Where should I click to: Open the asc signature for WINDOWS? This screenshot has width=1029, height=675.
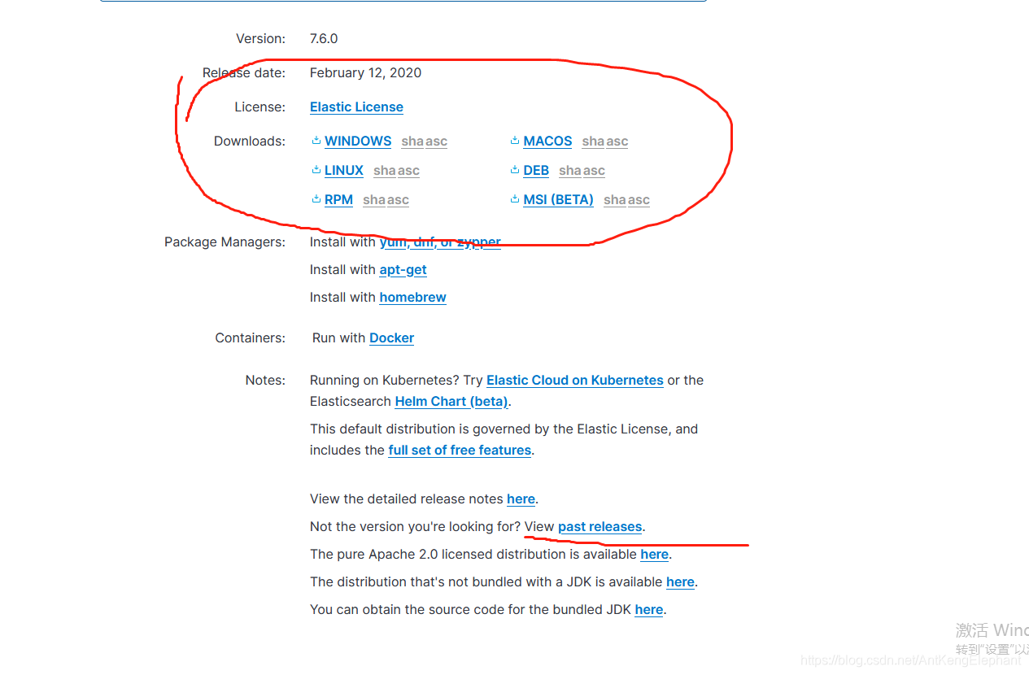coord(436,142)
